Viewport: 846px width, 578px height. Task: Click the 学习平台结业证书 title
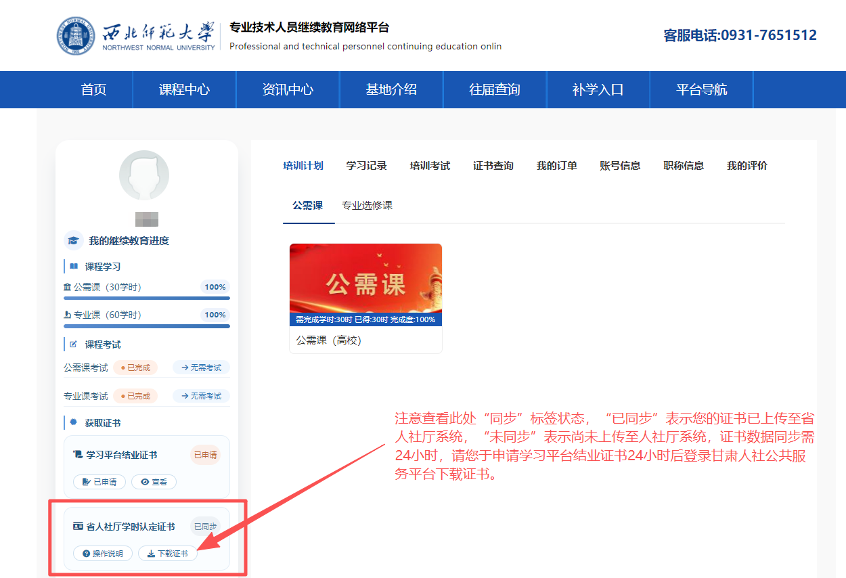coord(122,455)
